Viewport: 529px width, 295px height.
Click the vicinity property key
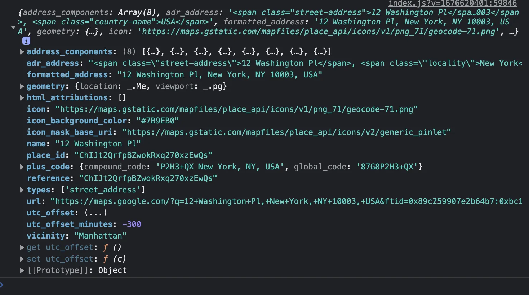(x=46, y=236)
